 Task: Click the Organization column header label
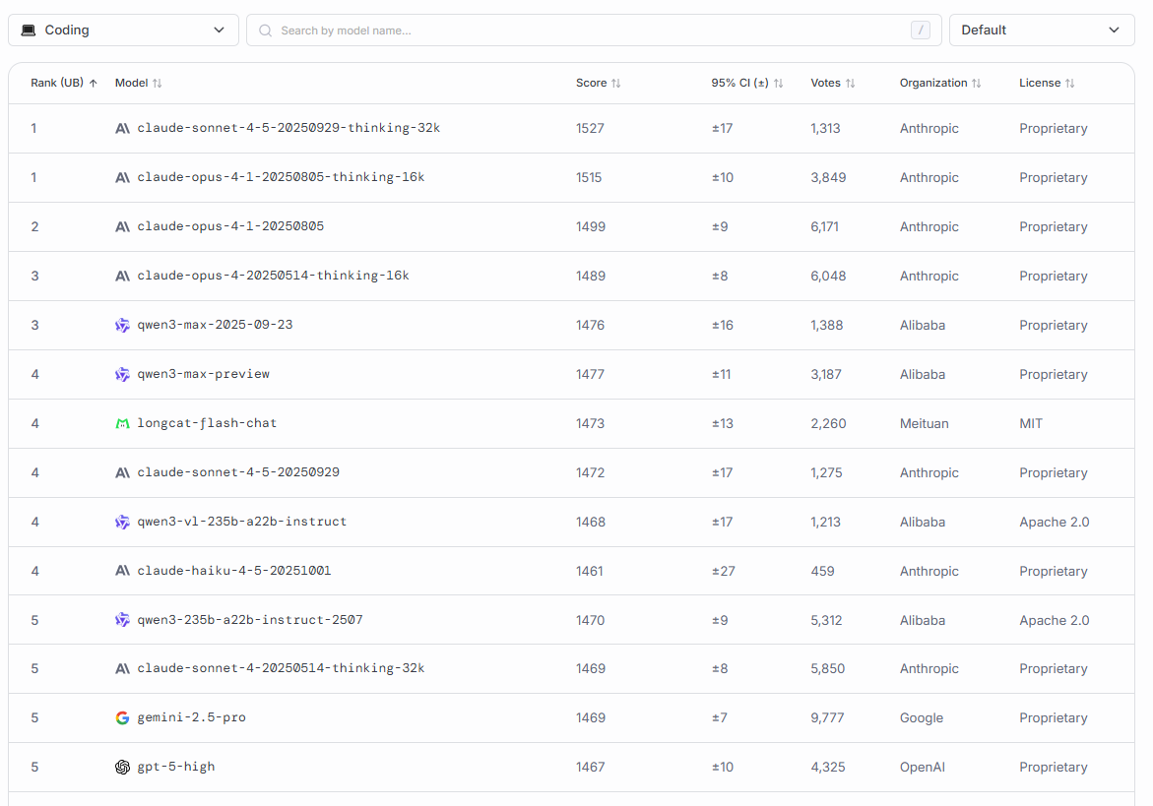[933, 83]
